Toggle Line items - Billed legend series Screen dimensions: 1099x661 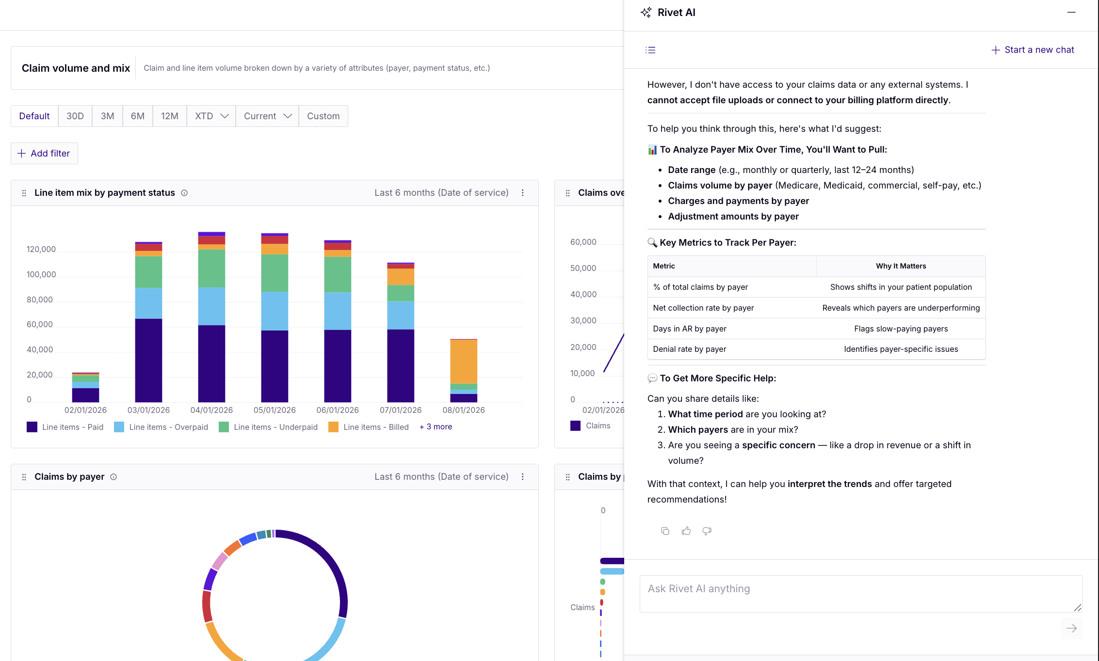[369, 427]
